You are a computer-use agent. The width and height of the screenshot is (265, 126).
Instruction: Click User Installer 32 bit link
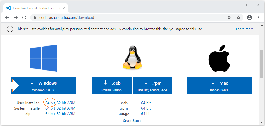(x=62, y=103)
